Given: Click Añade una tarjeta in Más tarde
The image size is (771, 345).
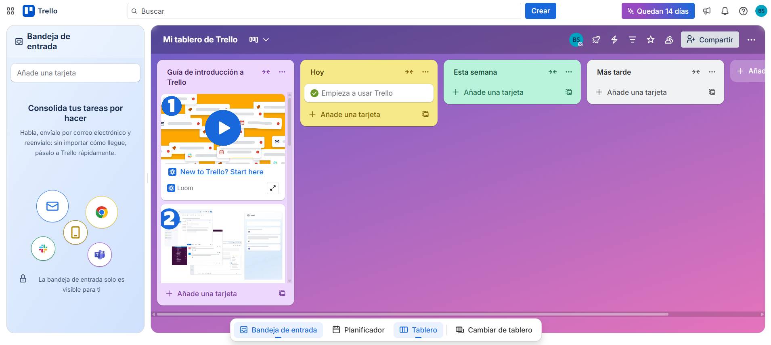Looking at the screenshot, I should click(x=637, y=92).
